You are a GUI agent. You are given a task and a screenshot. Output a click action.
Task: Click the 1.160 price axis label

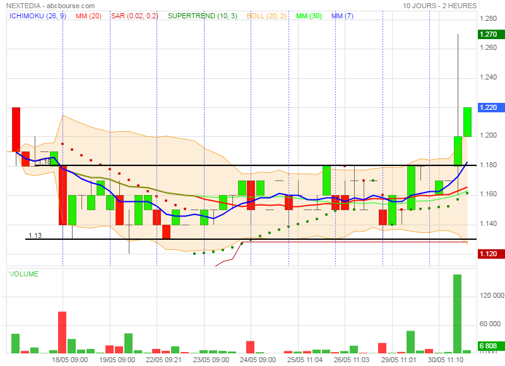point(488,194)
